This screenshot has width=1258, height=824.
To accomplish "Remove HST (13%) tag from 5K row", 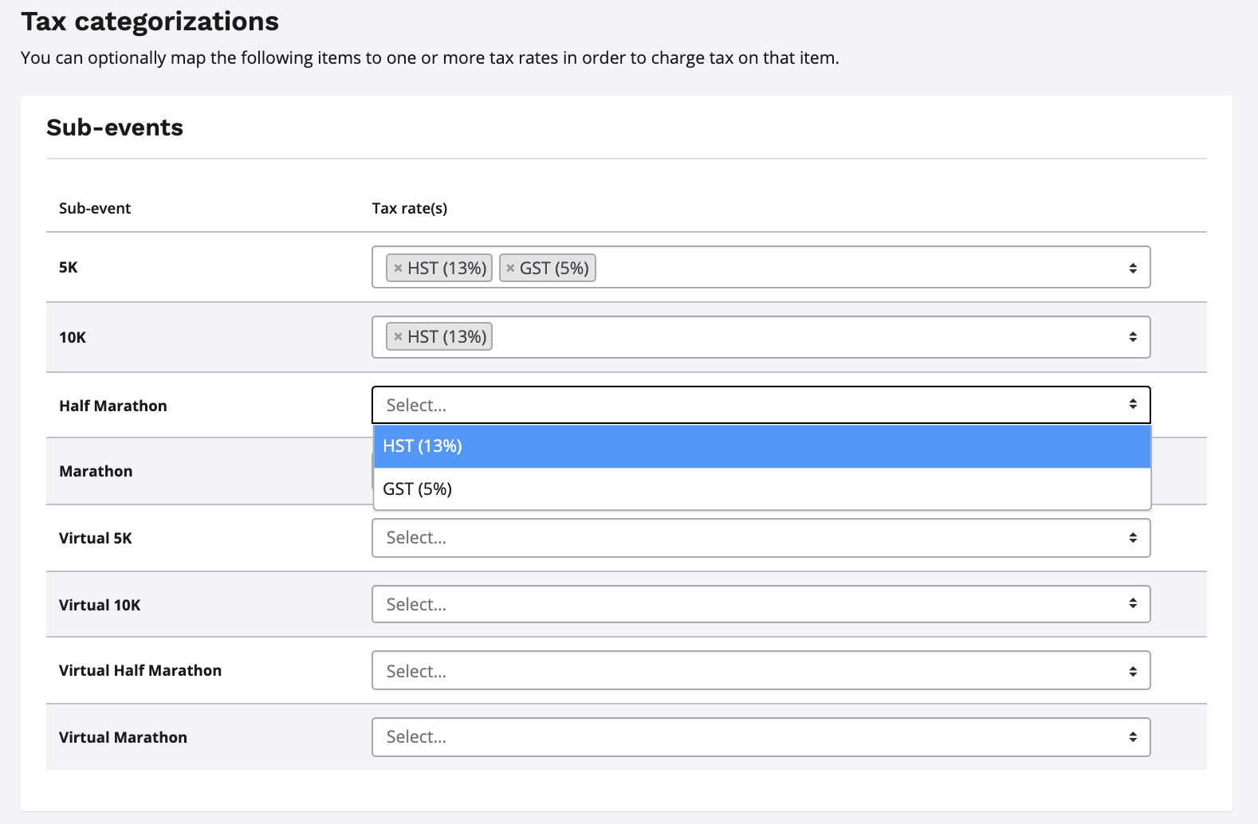I will tap(398, 269).
